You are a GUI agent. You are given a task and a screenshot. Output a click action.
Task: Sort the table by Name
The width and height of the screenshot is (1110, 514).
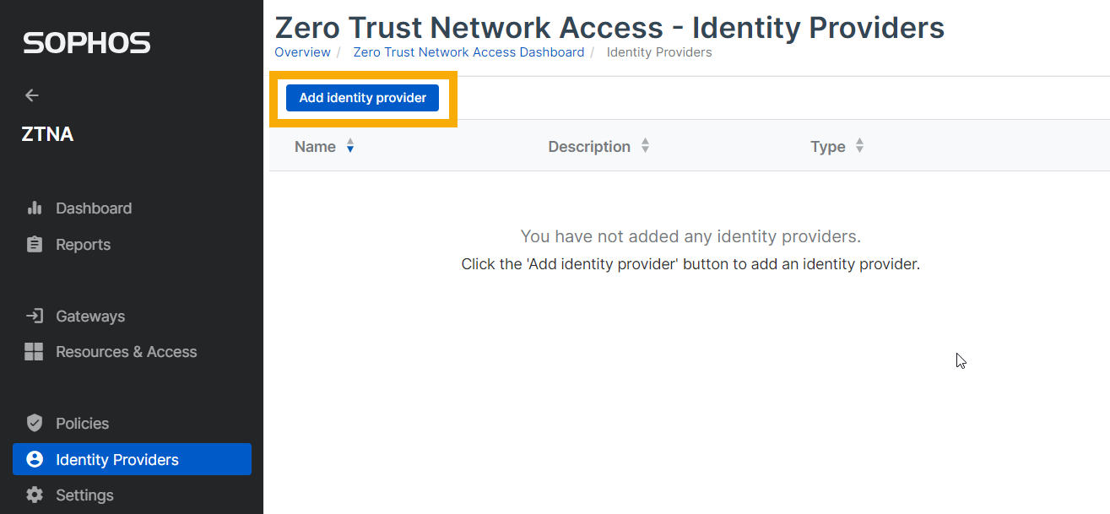click(x=350, y=146)
